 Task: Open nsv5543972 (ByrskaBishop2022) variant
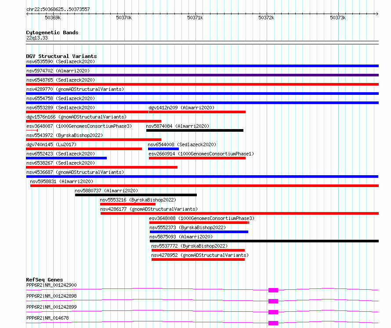[65, 135]
